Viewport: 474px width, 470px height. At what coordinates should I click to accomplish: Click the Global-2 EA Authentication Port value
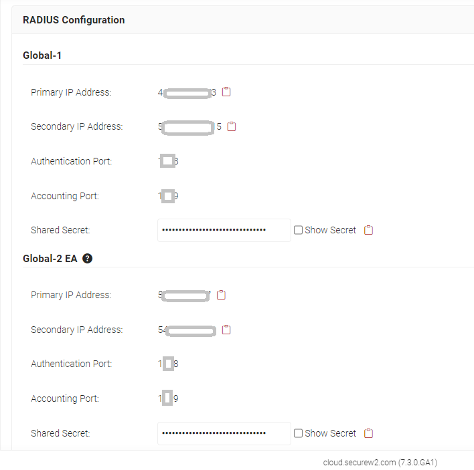coord(168,364)
